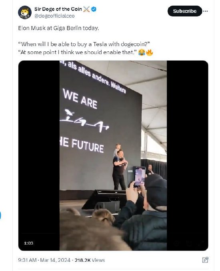220x271 pixels.
Task: Subscribe to Sir Doge of the Coin
Action: coord(185,11)
